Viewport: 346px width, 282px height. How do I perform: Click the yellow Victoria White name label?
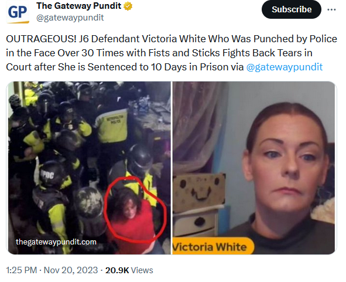click(x=212, y=246)
